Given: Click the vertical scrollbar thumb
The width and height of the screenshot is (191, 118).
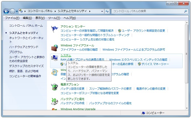Looking at the screenshot, I should pos(187,54).
